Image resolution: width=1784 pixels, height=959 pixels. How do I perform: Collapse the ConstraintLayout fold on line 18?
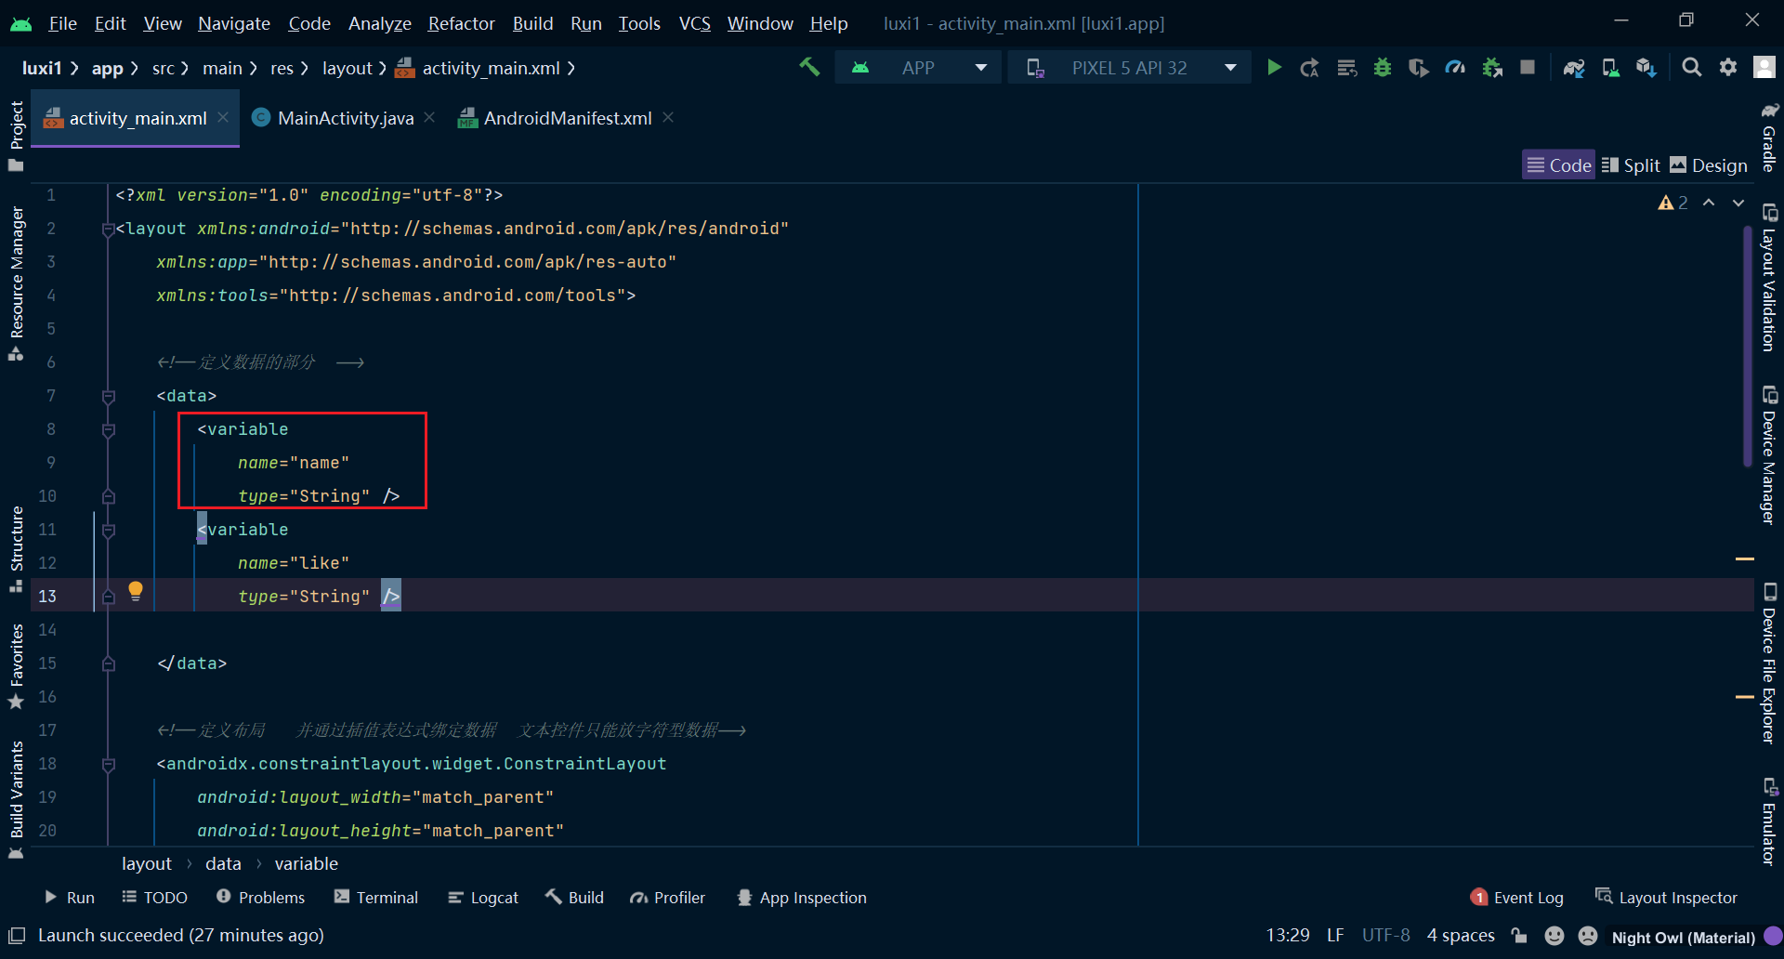coord(109,765)
